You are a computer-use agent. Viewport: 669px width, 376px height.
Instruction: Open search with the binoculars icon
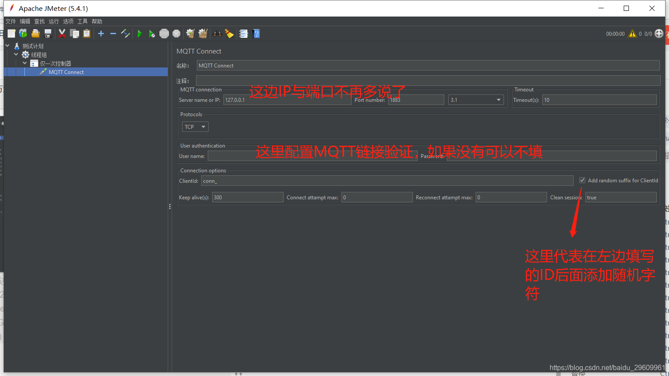217,34
